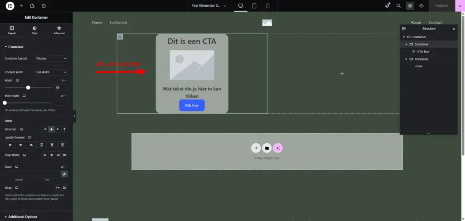The width and height of the screenshot is (465, 221).
Task: Click the Direction responsive device icon
Action: [x=21, y=129]
